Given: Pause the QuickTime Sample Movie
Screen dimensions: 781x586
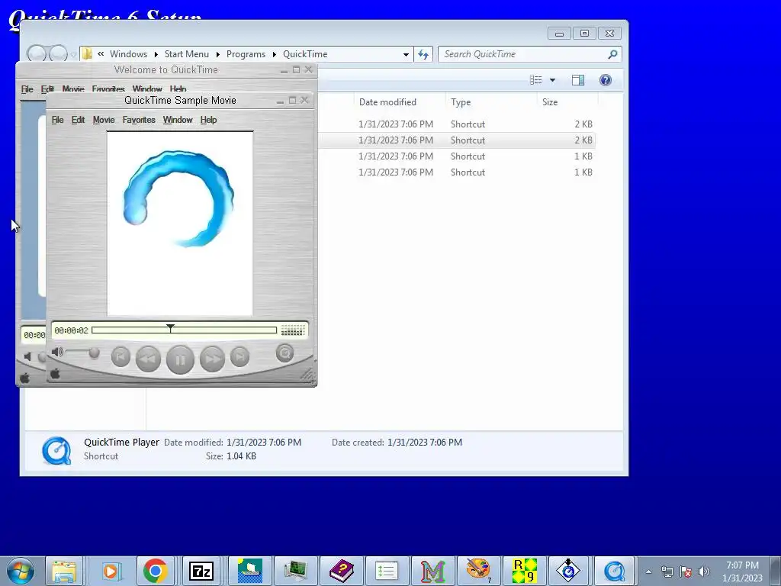Looking at the screenshot, I should [x=180, y=359].
